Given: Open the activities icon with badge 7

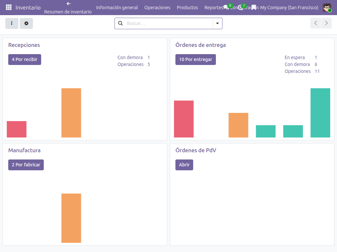Looking at the screenshot, I should pyautogui.click(x=241, y=8).
